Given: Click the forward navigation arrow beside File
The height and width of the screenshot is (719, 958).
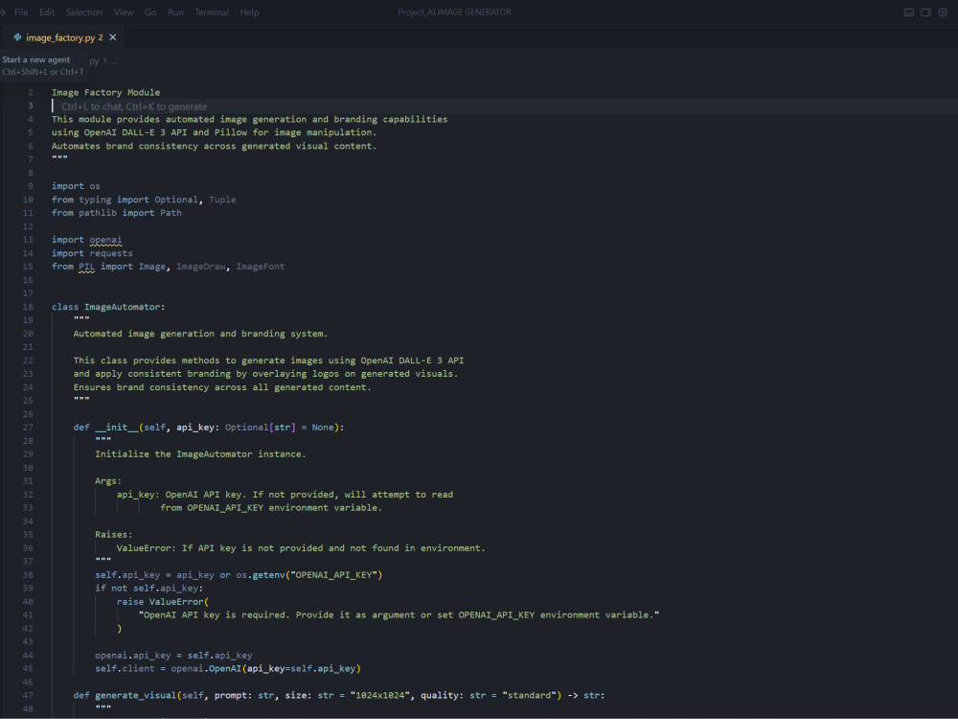Looking at the screenshot, I should coord(3,12).
